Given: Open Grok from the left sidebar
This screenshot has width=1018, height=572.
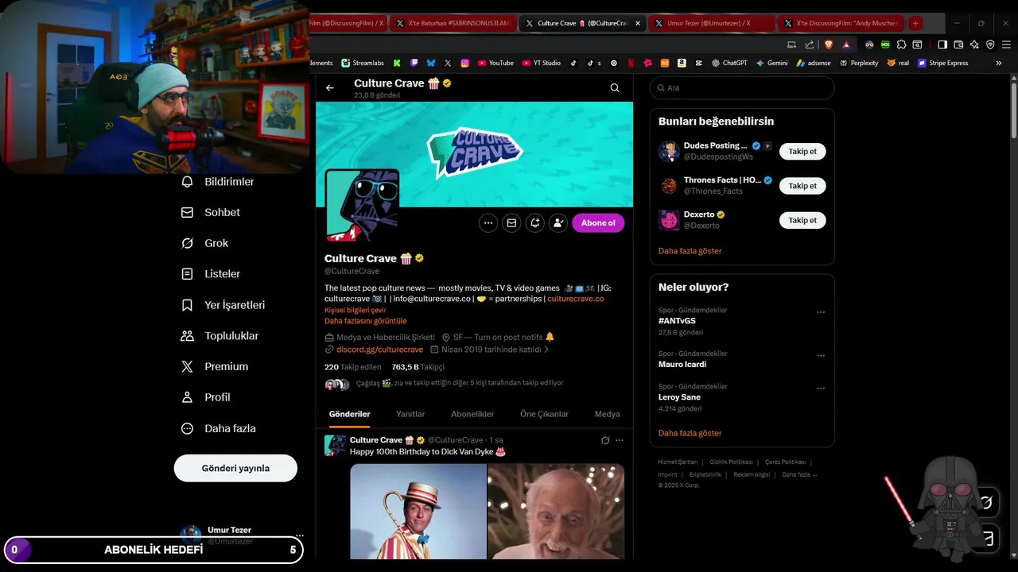Looking at the screenshot, I should (x=205, y=243).
